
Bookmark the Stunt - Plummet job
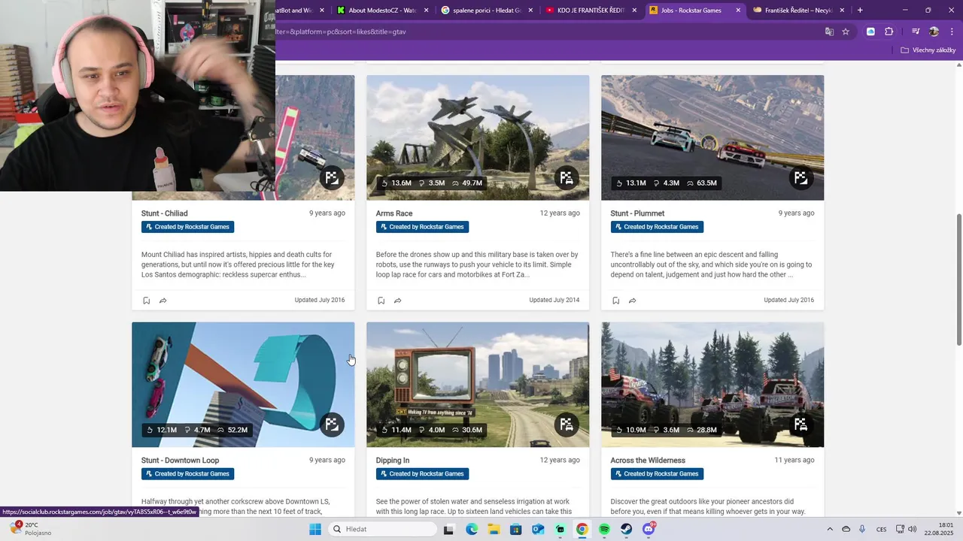tap(615, 301)
